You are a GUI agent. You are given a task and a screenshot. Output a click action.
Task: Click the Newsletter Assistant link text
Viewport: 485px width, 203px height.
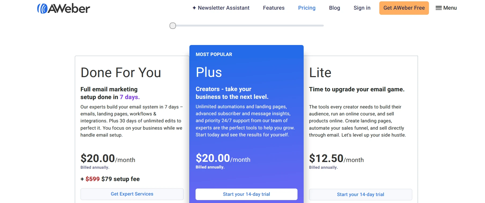224,8
